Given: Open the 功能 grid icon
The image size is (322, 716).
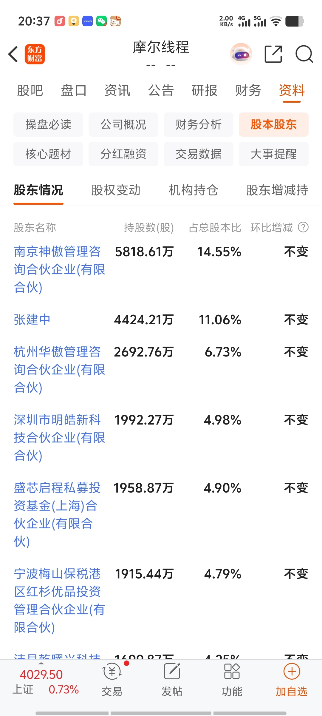Looking at the screenshot, I should 232,672.
